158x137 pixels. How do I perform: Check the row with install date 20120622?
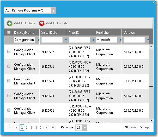point(9,110)
